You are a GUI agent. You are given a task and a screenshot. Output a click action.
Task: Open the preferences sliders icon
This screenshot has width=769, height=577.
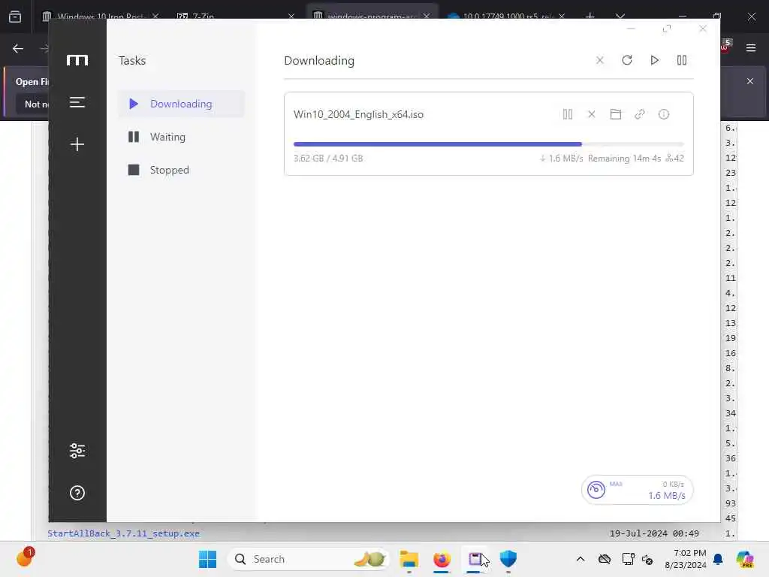[x=77, y=451]
